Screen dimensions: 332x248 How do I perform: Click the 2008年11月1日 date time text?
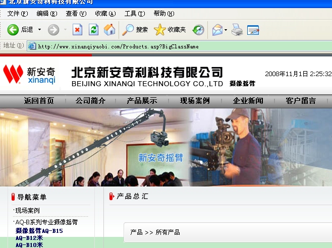pyautogui.click(x=298, y=74)
